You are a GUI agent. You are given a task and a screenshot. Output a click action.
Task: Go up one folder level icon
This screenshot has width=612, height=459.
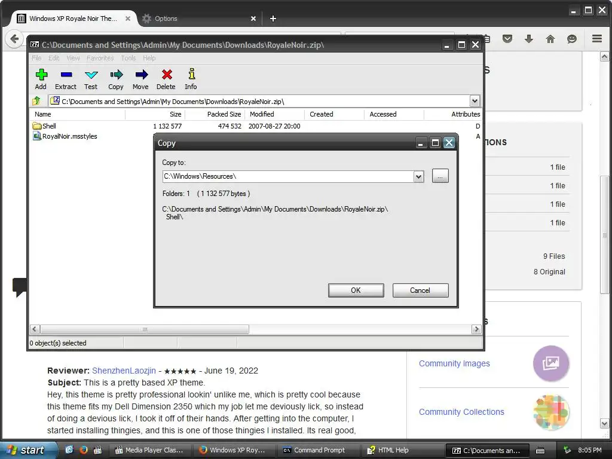pyautogui.click(x=36, y=101)
